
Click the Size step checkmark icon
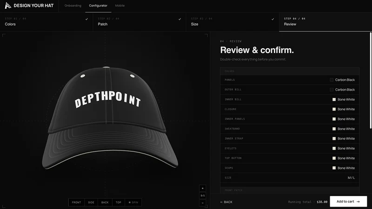(272, 19)
